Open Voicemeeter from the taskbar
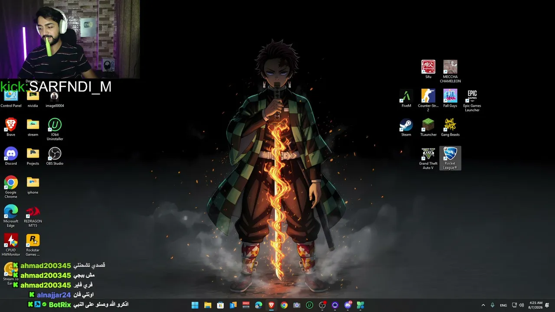Image resolution: width=555 pixels, height=312 pixels. [246, 305]
